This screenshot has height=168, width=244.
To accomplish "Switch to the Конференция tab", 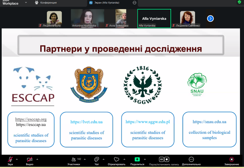I will click(x=46, y=2).
